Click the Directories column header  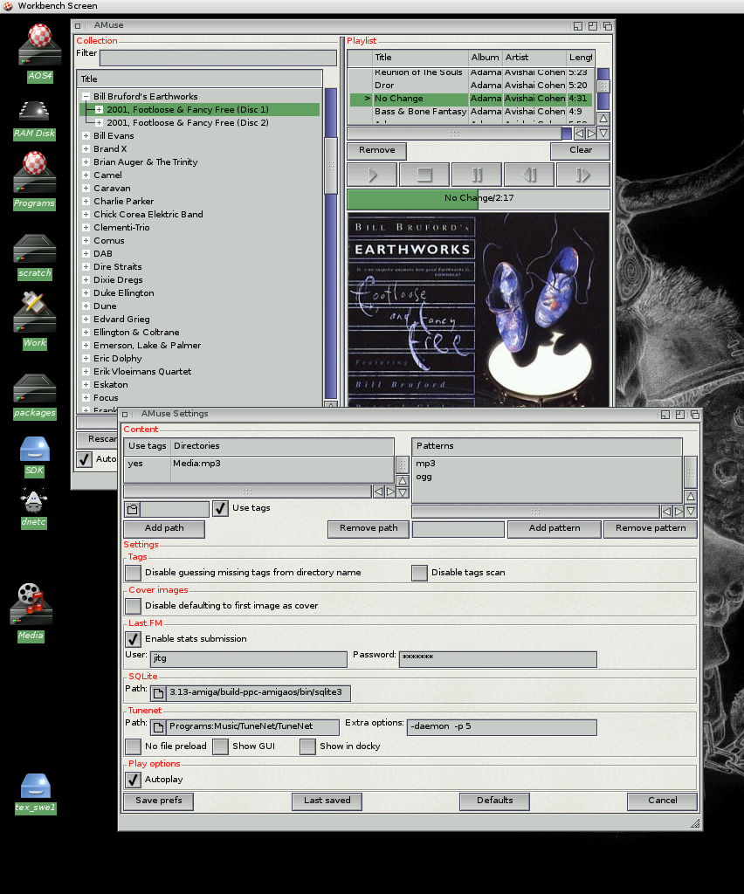[x=282, y=446]
